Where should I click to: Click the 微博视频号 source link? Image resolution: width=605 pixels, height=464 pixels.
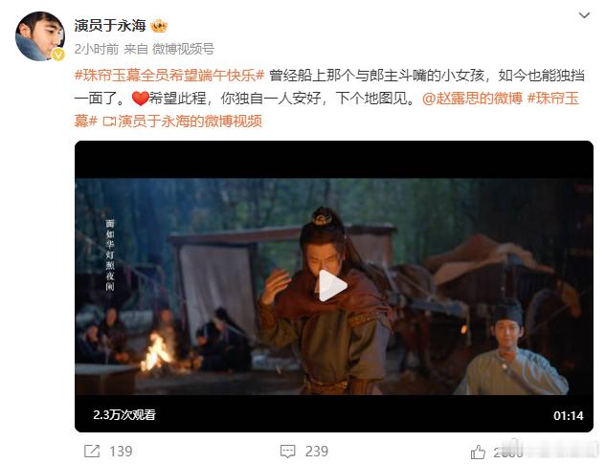183,49
